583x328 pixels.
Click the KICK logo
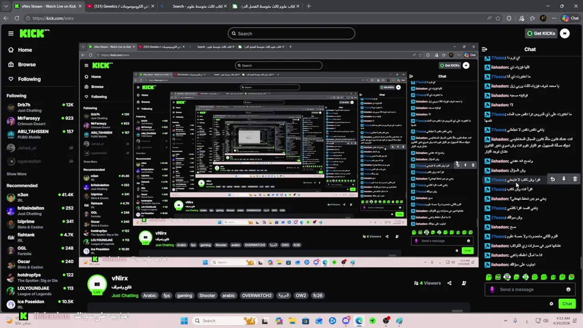pos(34,33)
